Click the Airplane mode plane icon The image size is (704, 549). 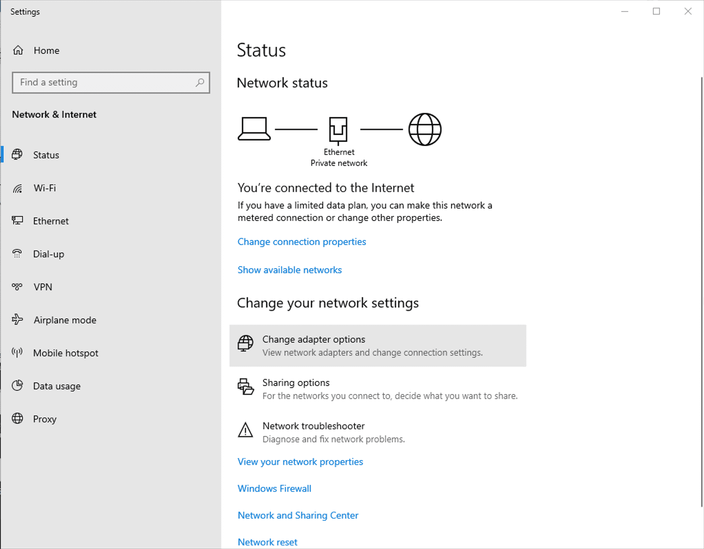(17, 320)
